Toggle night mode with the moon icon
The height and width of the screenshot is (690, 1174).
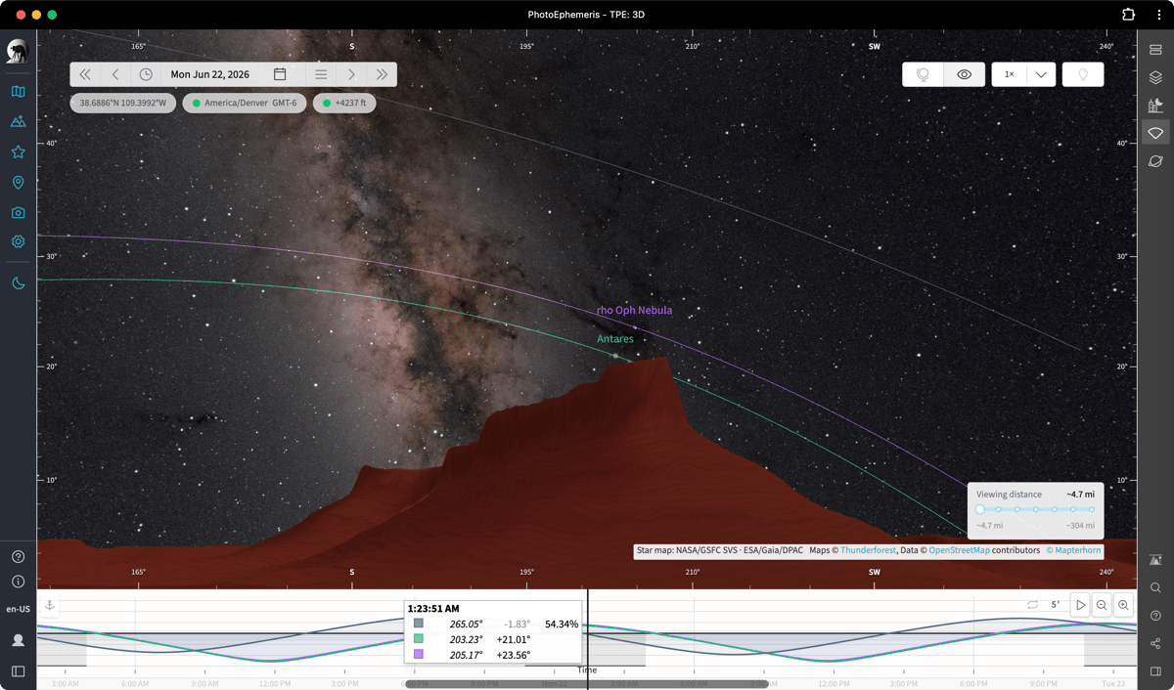coord(18,283)
